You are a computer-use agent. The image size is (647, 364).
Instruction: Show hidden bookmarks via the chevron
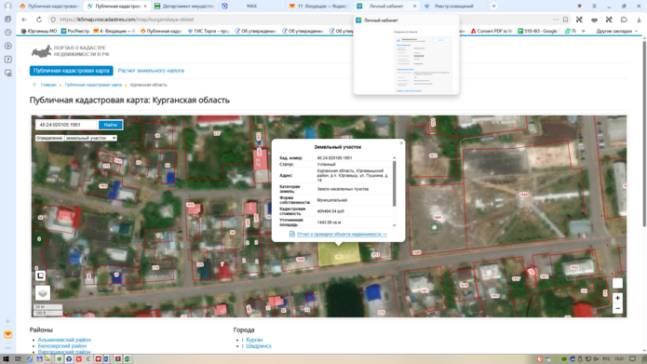click(x=583, y=31)
